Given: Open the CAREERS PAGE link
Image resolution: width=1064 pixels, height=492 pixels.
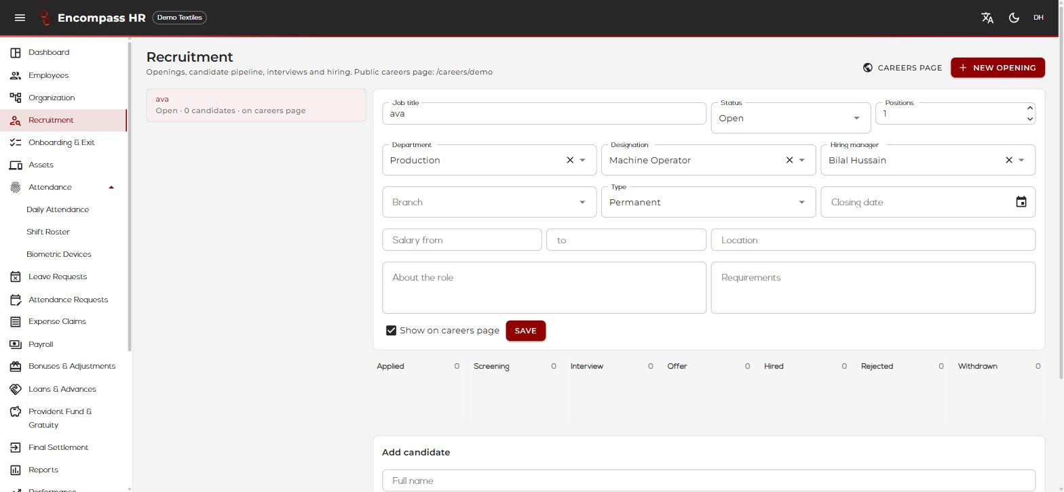Looking at the screenshot, I should pyautogui.click(x=902, y=68).
